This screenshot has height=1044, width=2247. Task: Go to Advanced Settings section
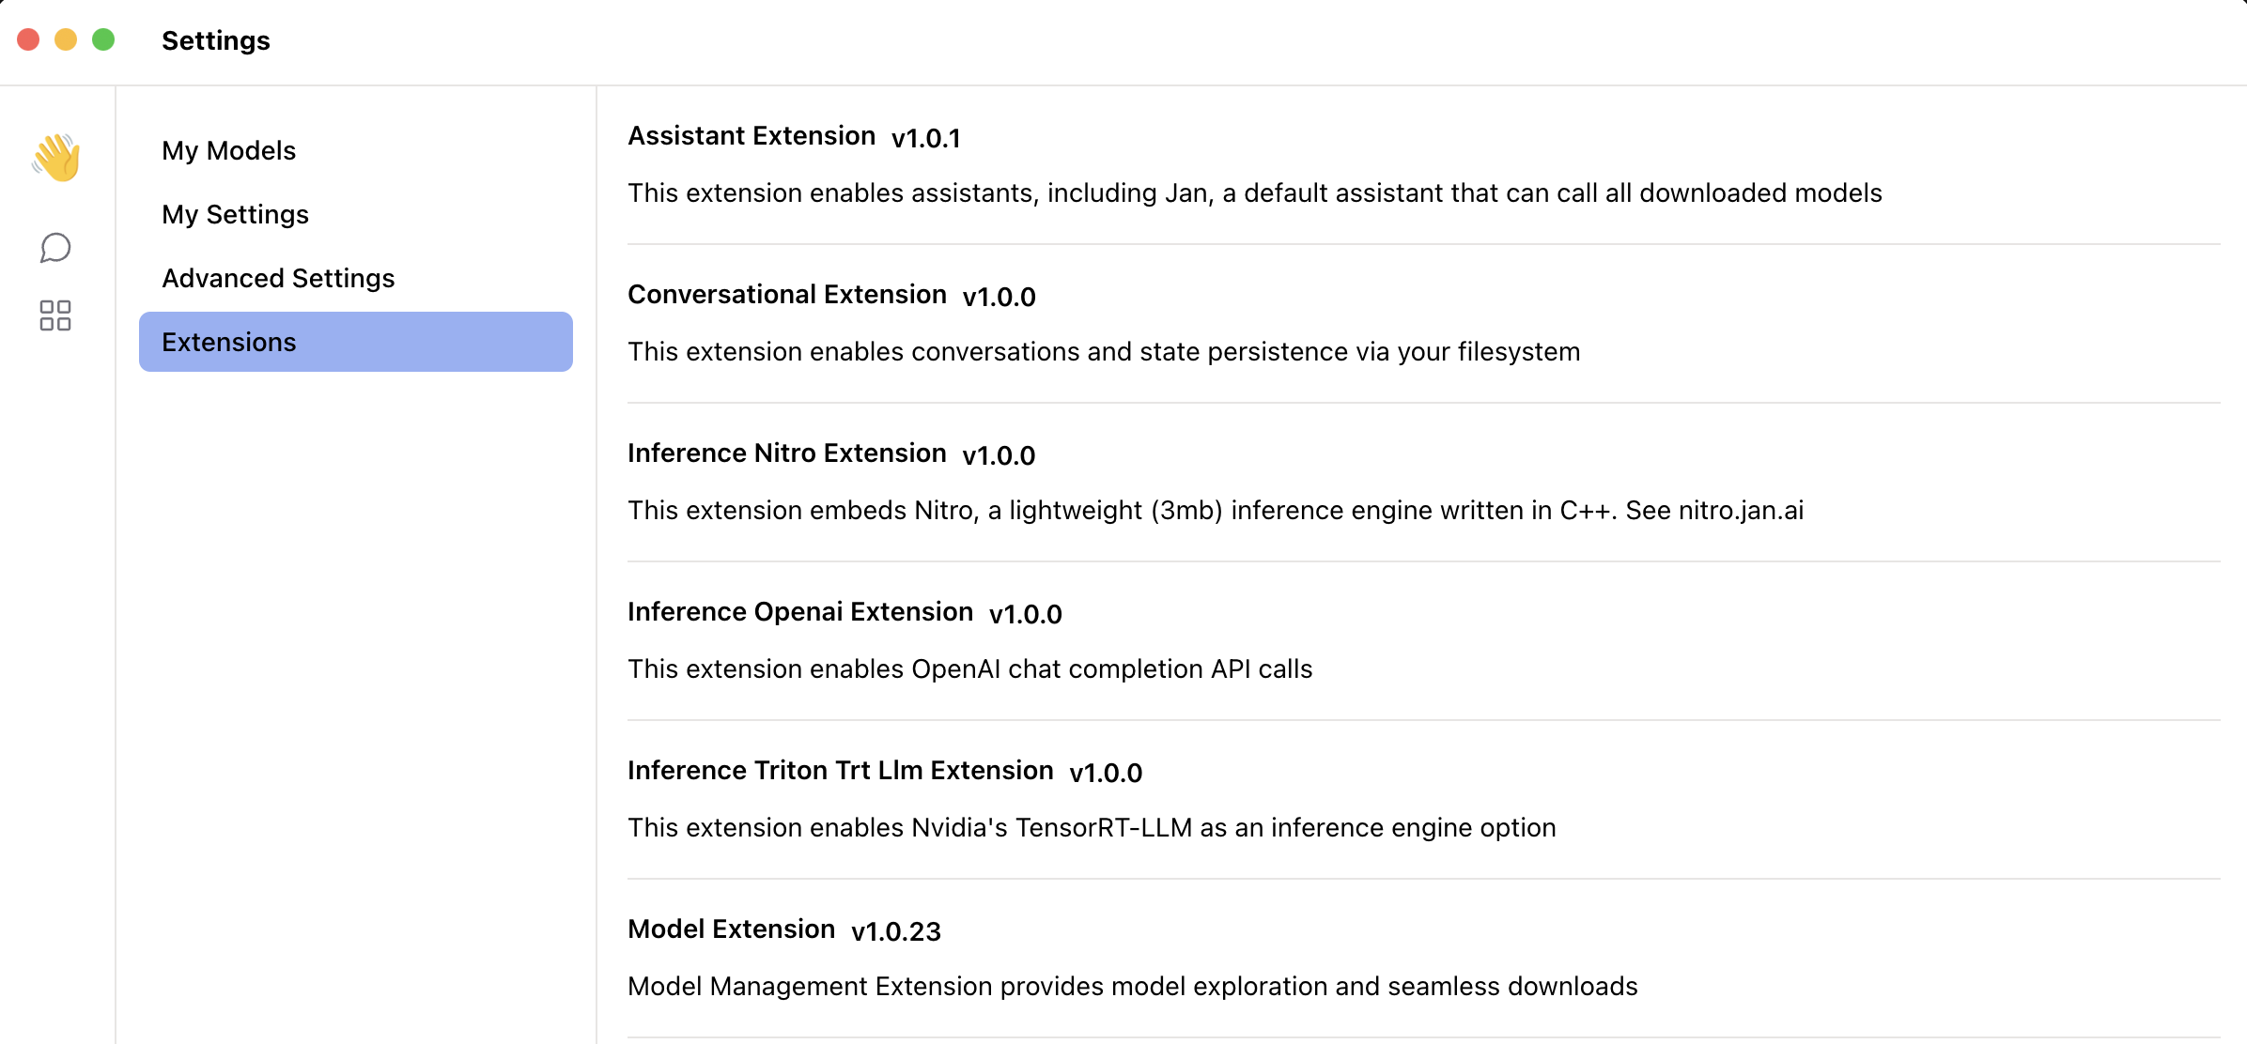[278, 278]
